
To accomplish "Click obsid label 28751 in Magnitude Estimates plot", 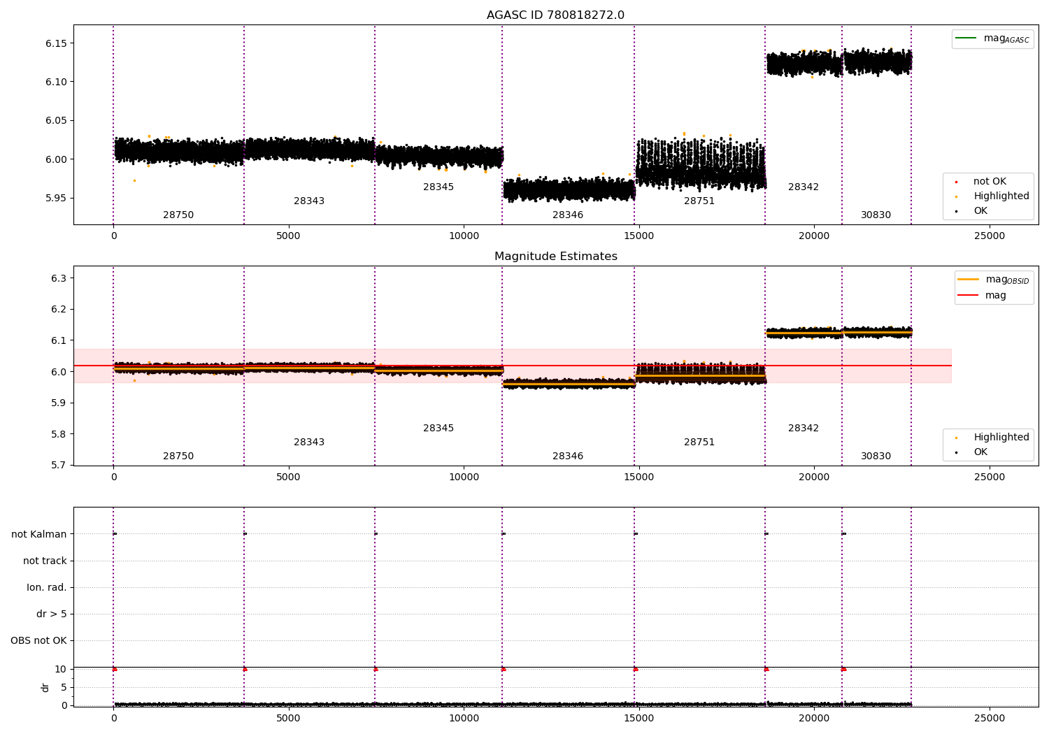I will point(699,442).
